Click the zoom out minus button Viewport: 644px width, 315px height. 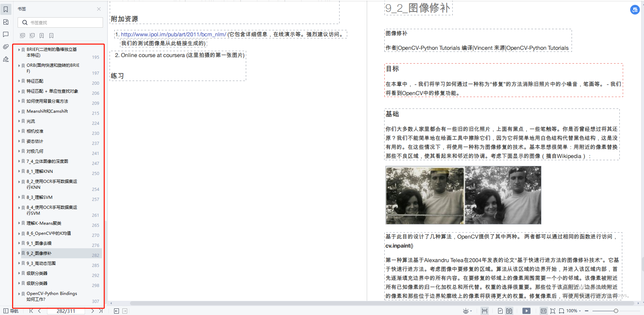click(x=587, y=311)
